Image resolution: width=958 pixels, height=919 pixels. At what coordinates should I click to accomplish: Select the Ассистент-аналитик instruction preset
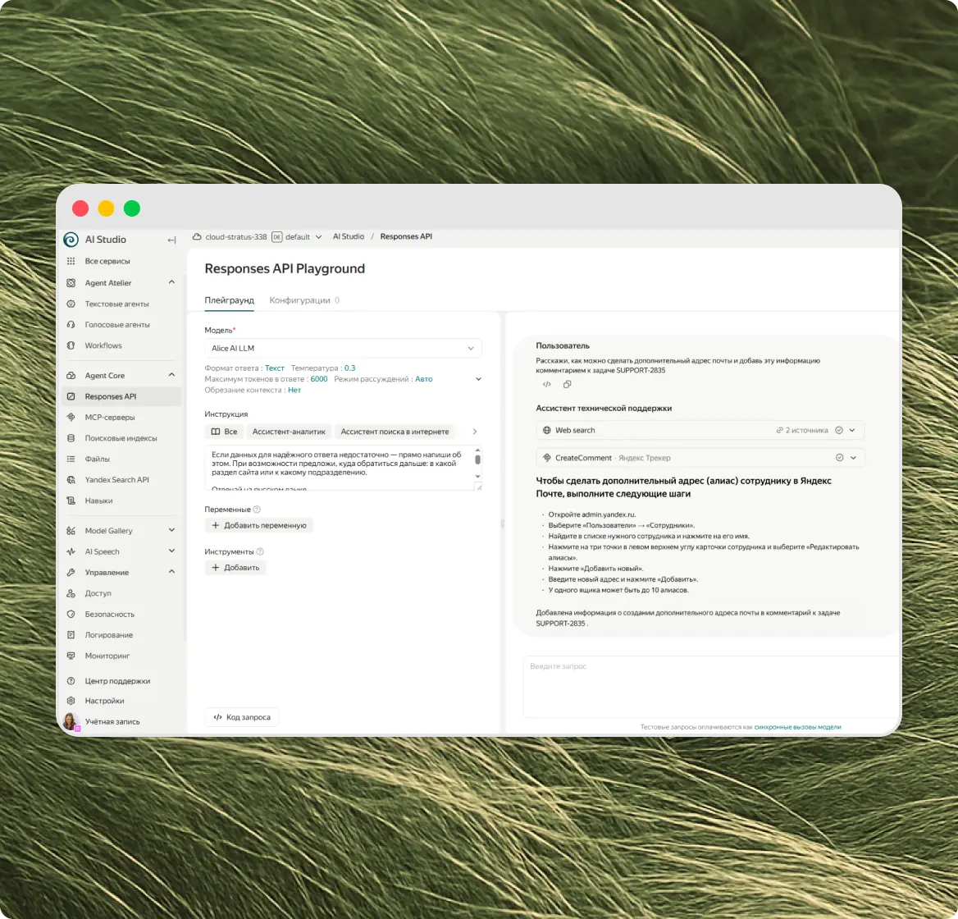click(x=289, y=432)
